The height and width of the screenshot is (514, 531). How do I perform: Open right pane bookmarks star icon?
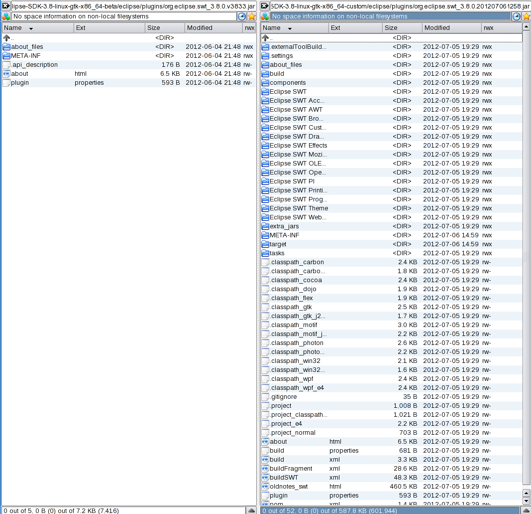[x=527, y=16]
